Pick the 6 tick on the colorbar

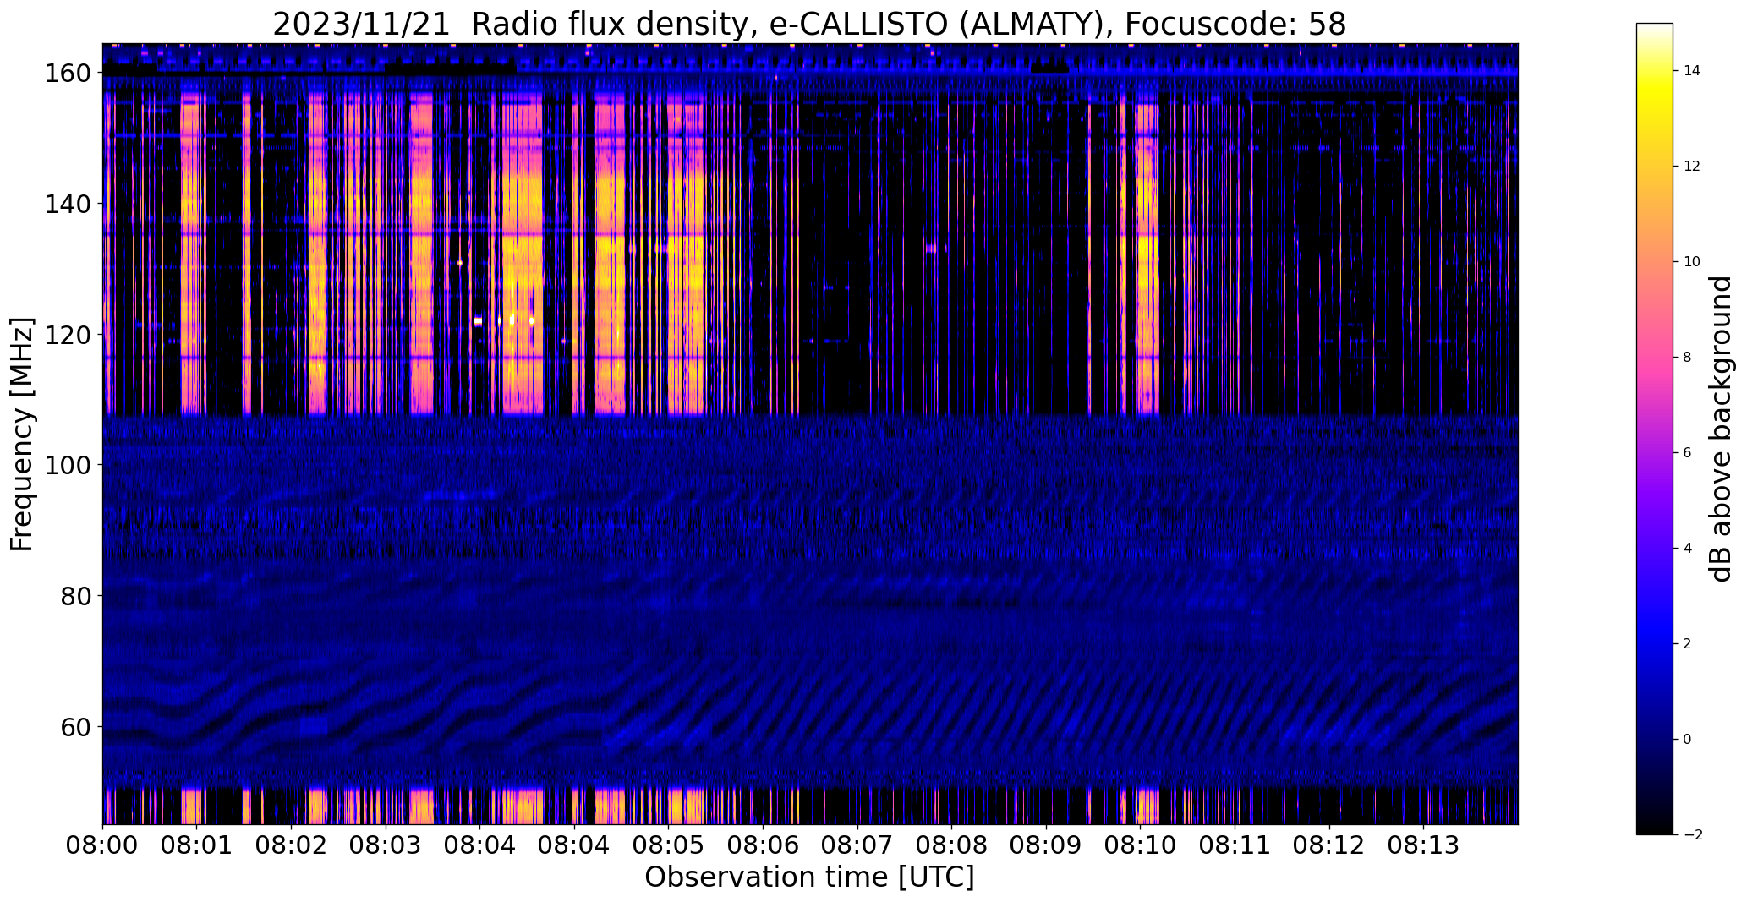[1688, 453]
